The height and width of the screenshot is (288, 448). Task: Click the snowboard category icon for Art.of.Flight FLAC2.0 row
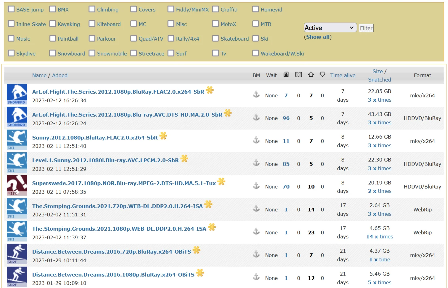pos(17,94)
